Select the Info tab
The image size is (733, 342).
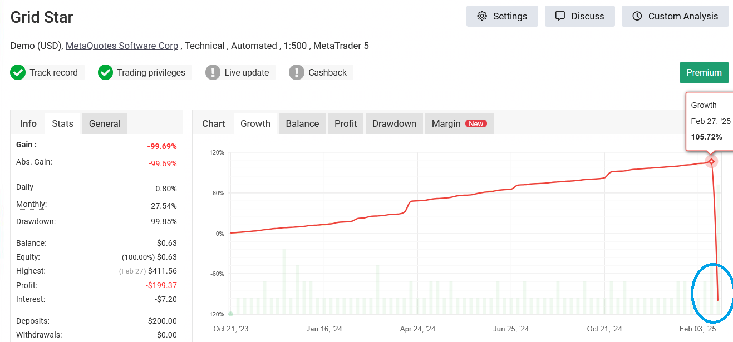click(x=28, y=123)
